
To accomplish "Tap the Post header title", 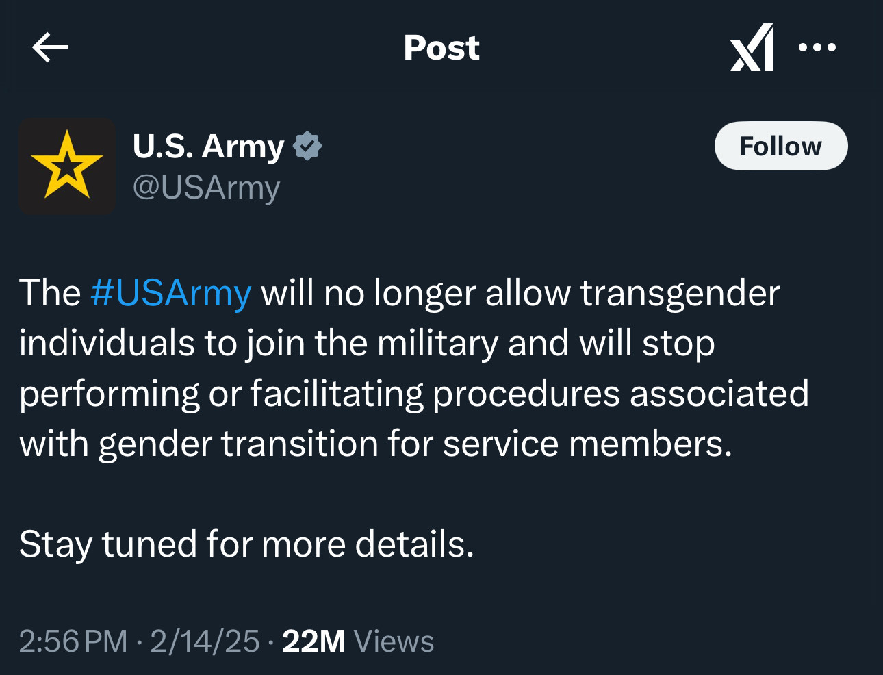I will click(441, 47).
